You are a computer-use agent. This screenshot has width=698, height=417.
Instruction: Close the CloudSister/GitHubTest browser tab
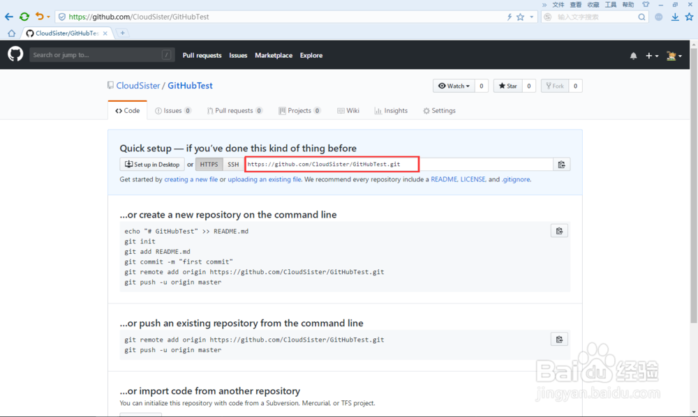(x=105, y=33)
